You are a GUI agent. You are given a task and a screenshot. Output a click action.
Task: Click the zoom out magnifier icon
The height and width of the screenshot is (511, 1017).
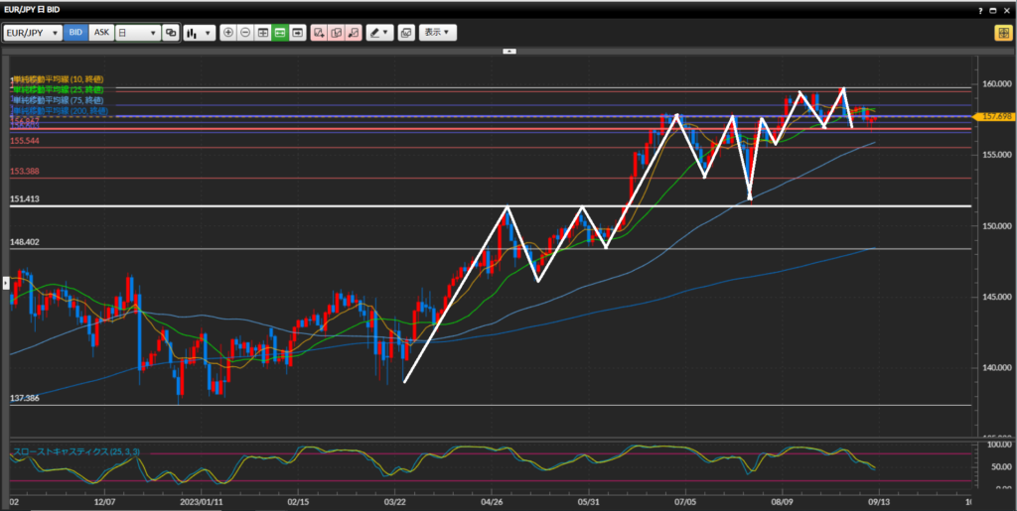coord(245,33)
